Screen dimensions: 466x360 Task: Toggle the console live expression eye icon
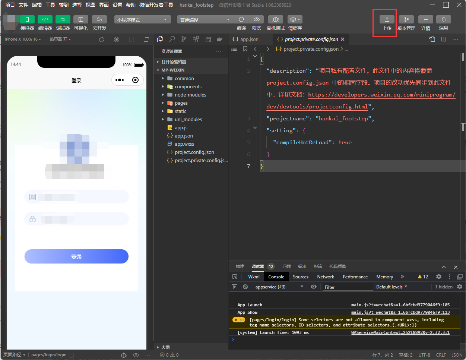pos(314,287)
